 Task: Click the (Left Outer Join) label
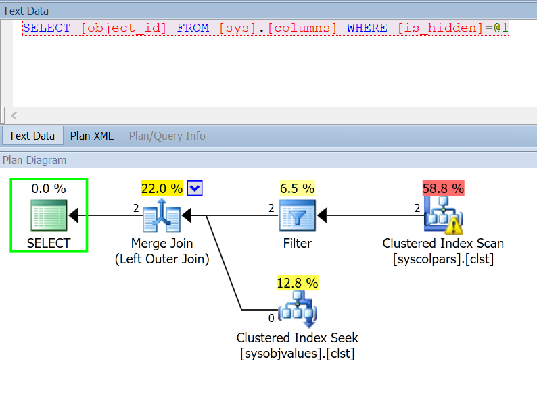pos(162,259)
